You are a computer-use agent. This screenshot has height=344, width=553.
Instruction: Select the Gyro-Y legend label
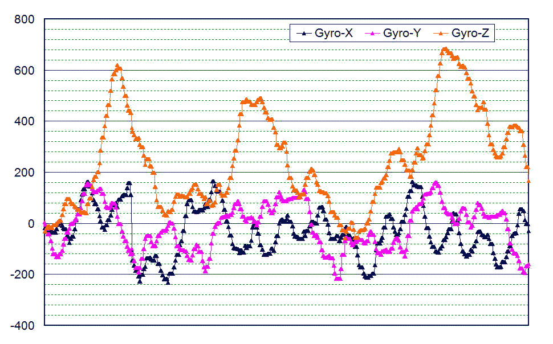point(402,34)
